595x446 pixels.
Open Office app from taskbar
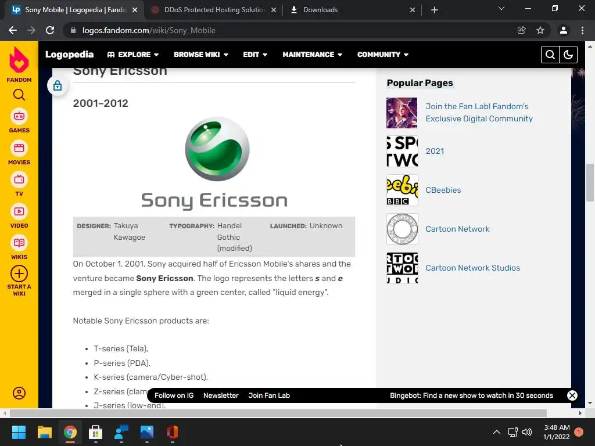[172, 432]
